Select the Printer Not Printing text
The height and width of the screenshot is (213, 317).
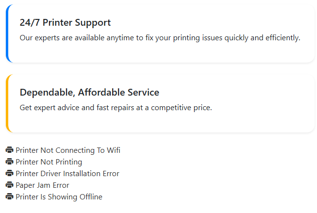click(49, 162)
